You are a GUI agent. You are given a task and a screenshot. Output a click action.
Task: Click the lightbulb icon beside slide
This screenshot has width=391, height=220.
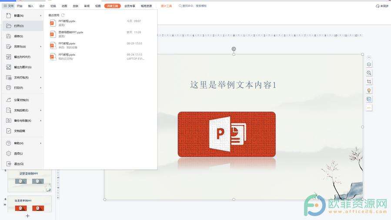click(369, 90)
